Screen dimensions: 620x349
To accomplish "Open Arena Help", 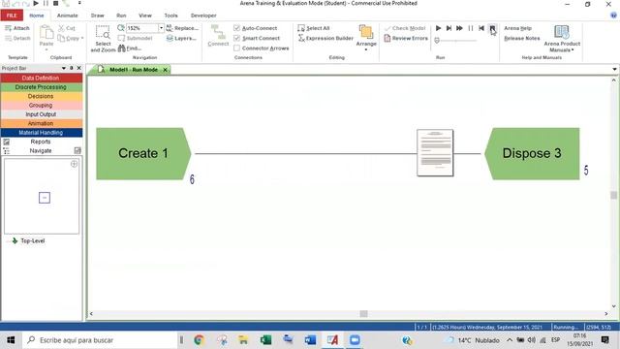I will click(x=517, y=28).
